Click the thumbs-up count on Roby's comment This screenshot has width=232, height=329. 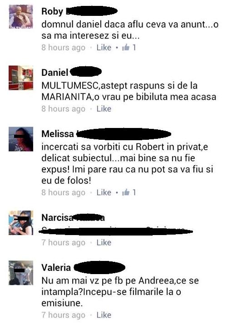129,47
